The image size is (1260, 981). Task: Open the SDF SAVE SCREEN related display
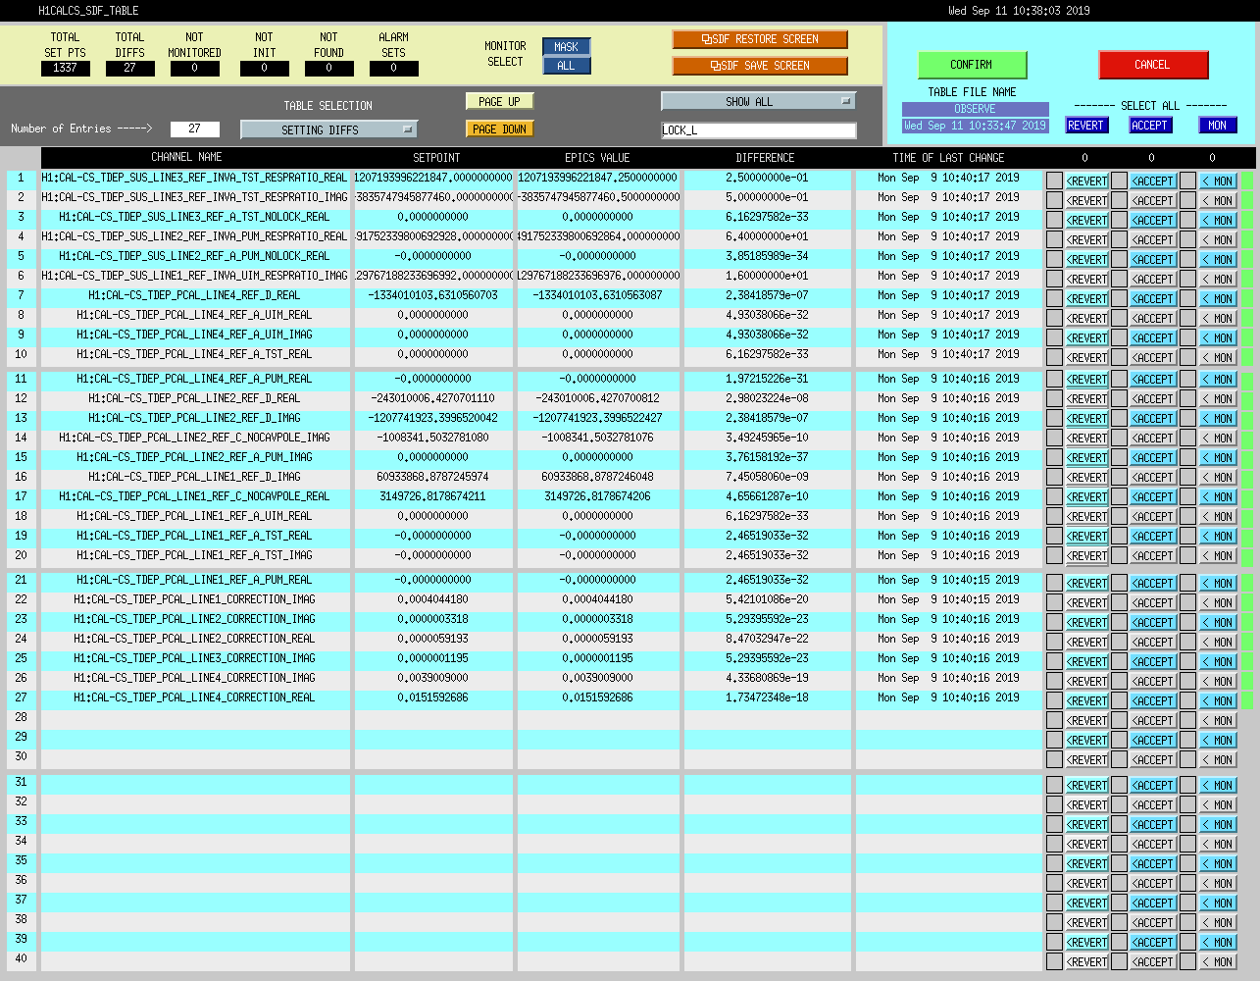[760, 66]
